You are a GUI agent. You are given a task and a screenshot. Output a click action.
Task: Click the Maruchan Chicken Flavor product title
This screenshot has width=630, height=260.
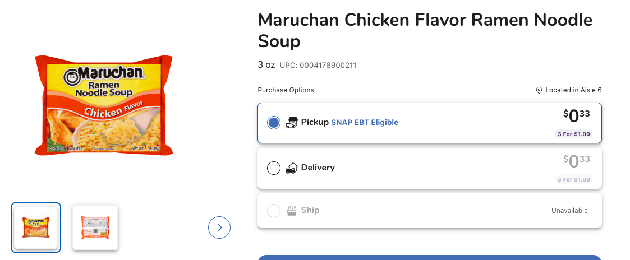pyautogui.click(x=425, y=30)
